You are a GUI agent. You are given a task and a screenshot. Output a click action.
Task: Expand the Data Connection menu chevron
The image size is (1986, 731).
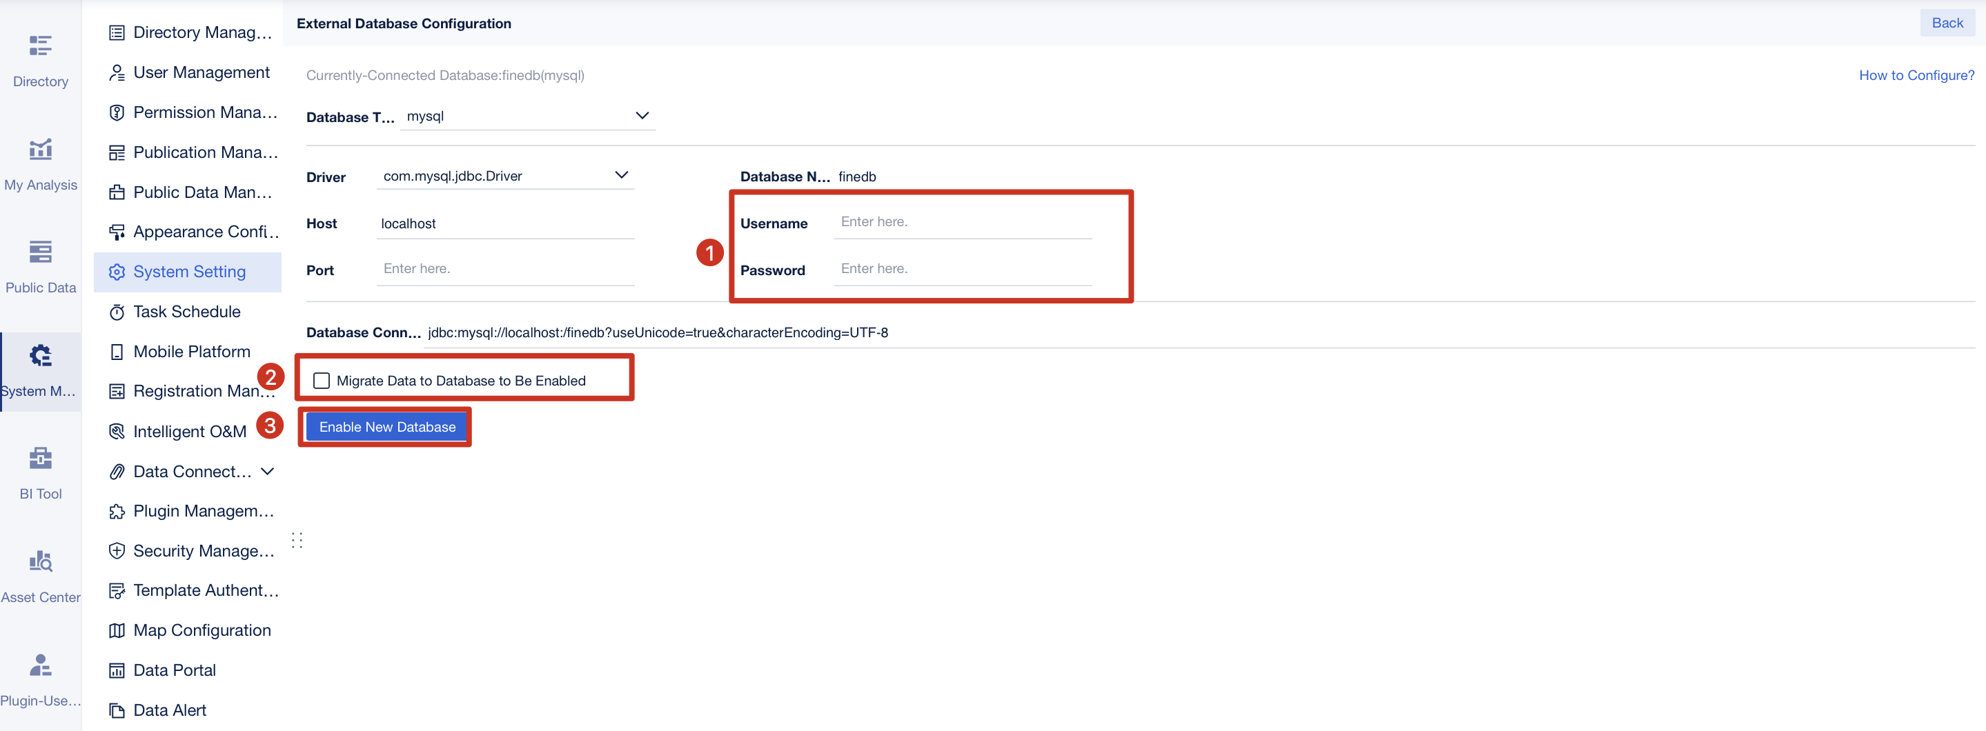click(x=268, y=470)
